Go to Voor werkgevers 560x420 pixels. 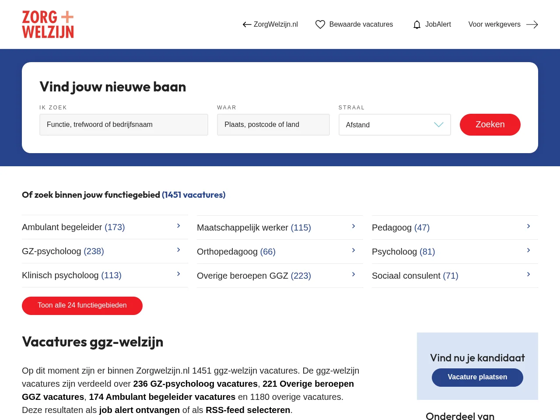(x=494, y=24)
